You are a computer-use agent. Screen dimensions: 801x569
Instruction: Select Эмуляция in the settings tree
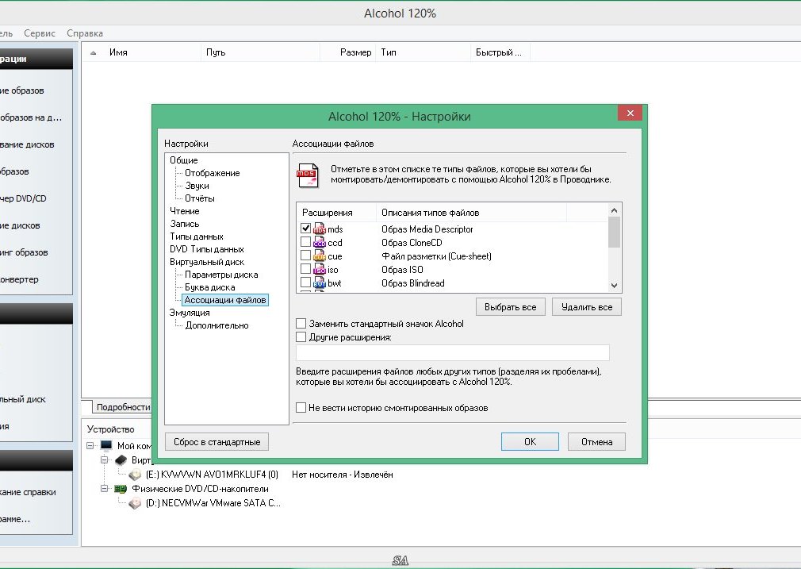click(x=190, y=313)
